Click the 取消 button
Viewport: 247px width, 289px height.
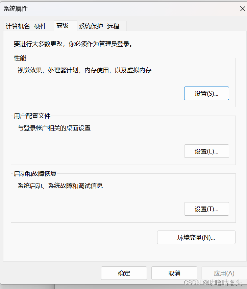click(174, 273)
